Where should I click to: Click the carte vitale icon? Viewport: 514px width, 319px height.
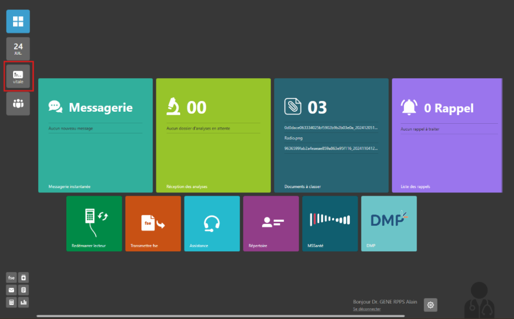tap(18, 77)
